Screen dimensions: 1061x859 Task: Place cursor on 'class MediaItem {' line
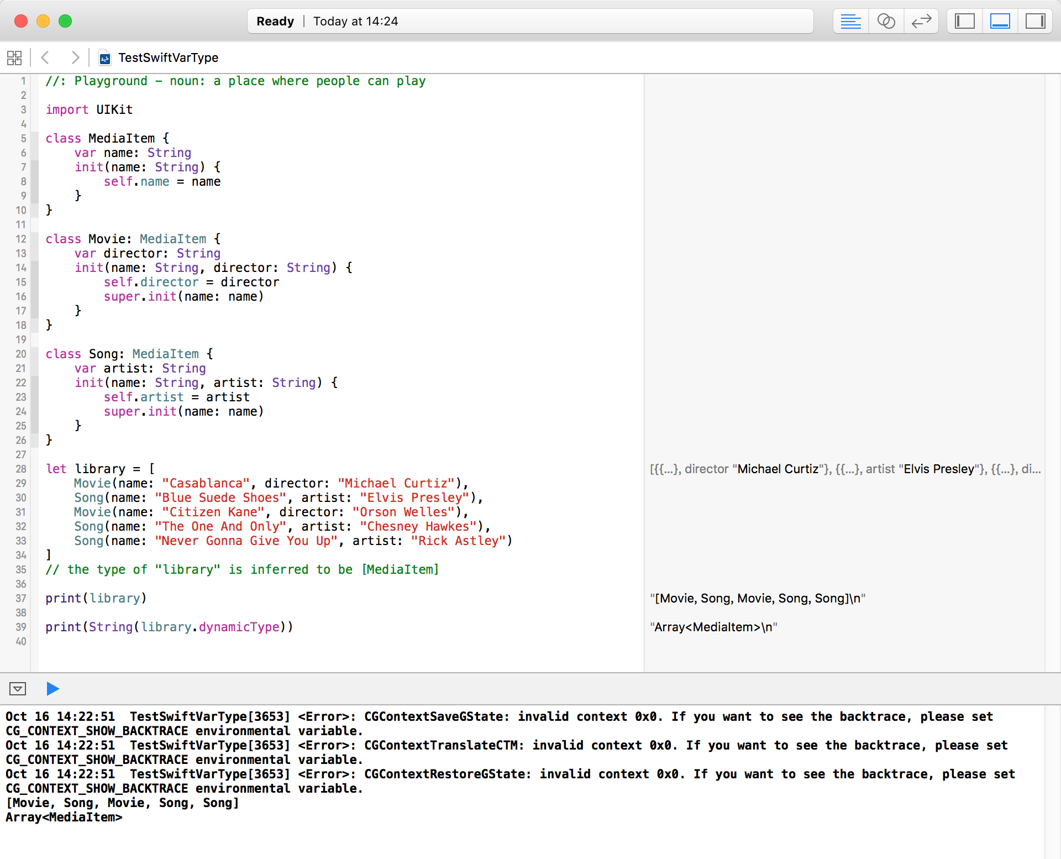[107, 138]
